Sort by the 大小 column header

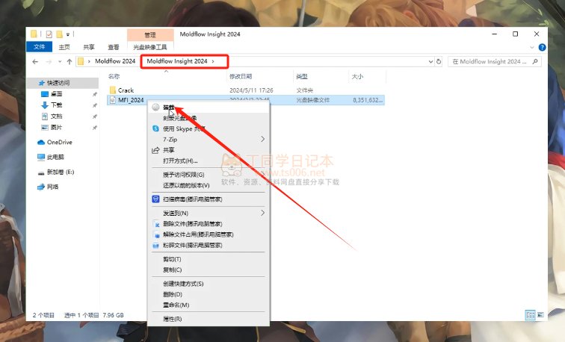(357, 76)
